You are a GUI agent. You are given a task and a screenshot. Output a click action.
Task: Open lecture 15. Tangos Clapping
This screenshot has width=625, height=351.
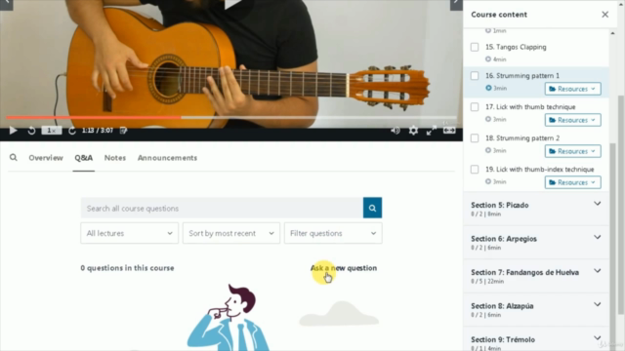click(516, 47)
